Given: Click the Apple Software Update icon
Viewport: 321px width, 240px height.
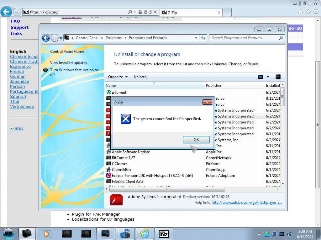Looking at the screenshot, I should [x=109, y=152].
